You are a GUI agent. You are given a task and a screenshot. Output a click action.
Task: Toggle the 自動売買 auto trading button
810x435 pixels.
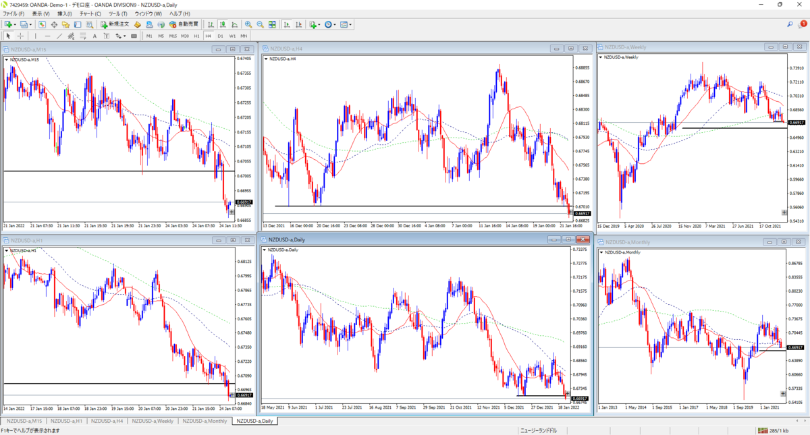[x=184, y=24]
